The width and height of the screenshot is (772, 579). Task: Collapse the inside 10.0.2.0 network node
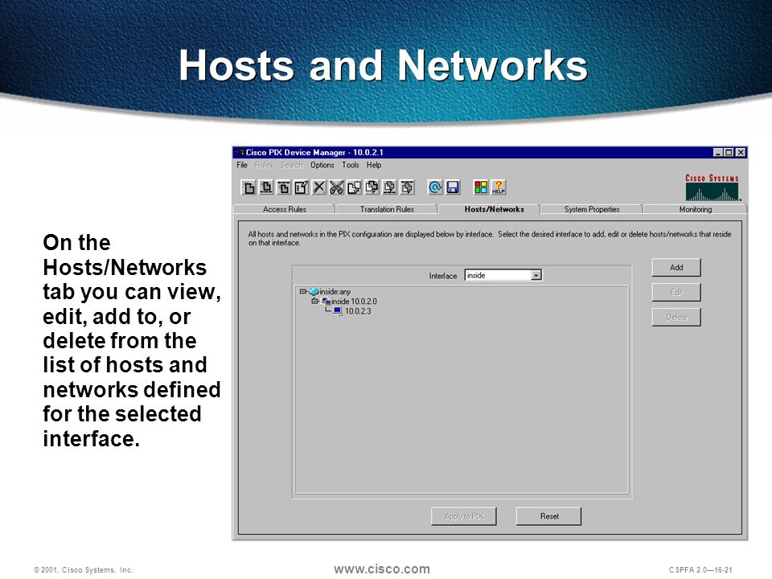point(314,302)
